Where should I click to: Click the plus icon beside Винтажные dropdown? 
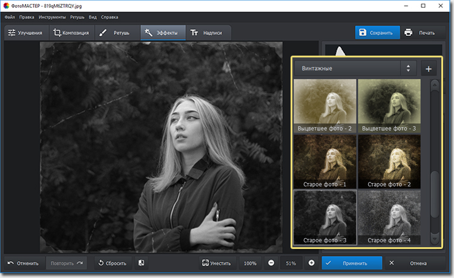click(429, 69)
